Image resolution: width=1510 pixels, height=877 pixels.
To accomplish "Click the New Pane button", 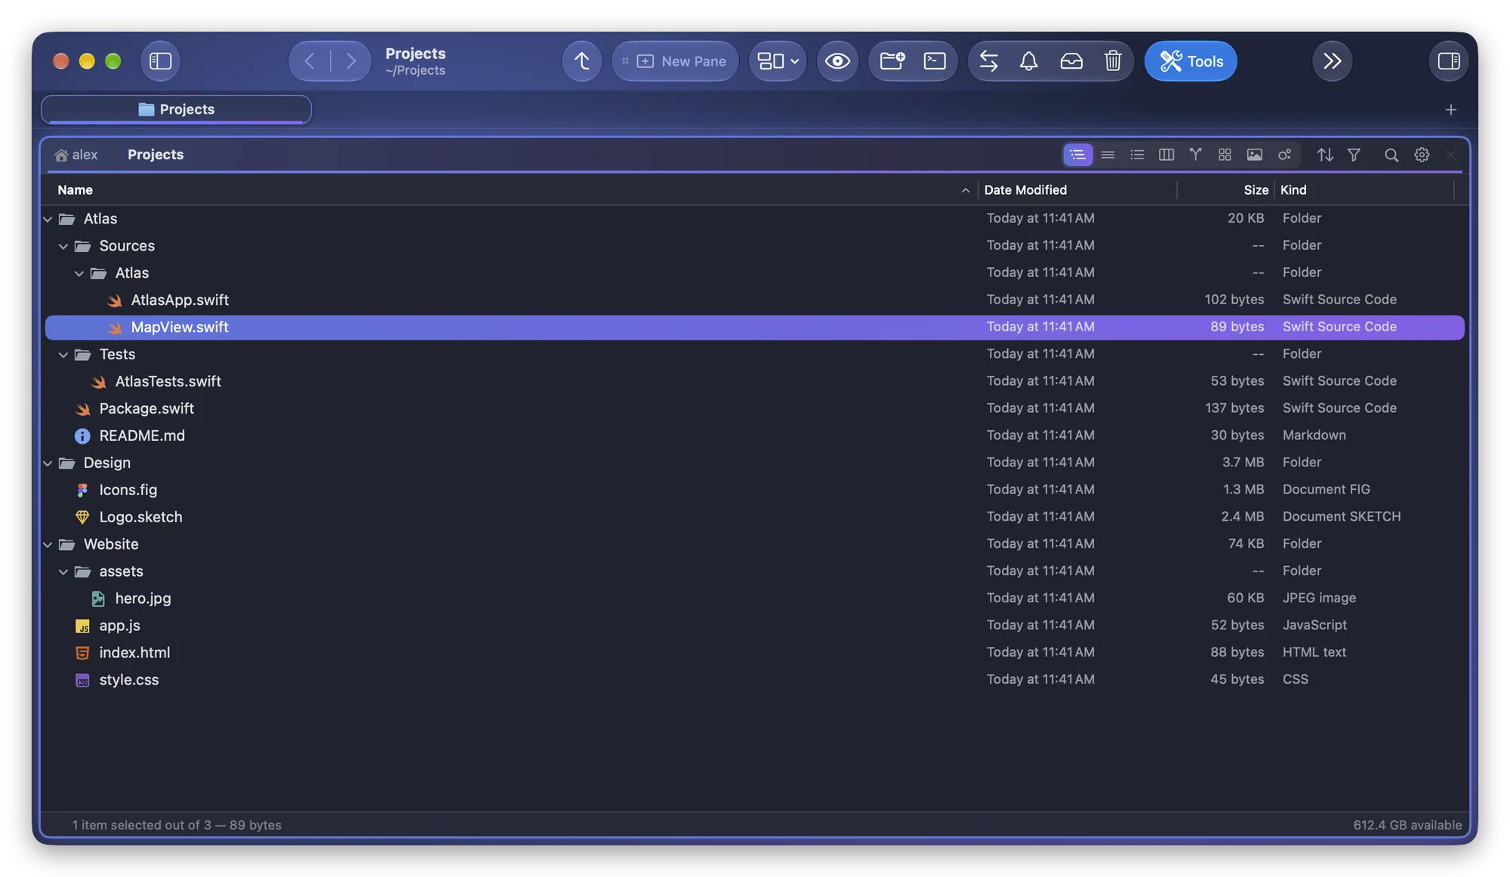I will pyautogui.click(x=675, y=61).
